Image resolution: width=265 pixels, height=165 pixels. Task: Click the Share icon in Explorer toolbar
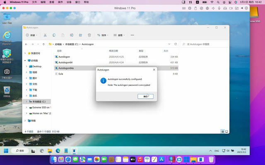80,35
